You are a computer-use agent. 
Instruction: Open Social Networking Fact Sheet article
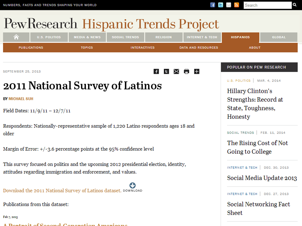258,208
